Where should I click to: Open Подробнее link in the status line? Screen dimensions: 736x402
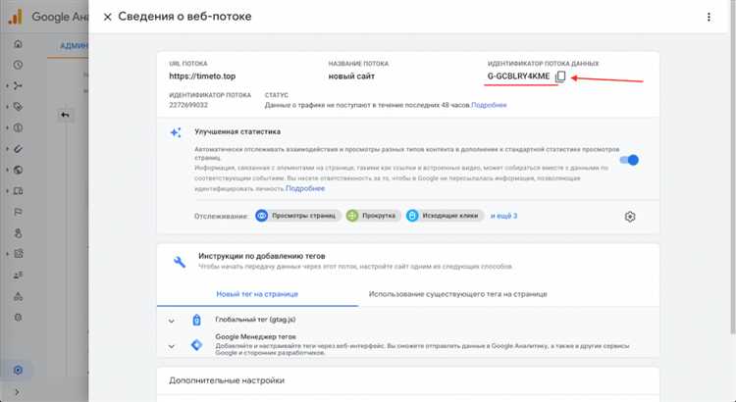point(489,105)
